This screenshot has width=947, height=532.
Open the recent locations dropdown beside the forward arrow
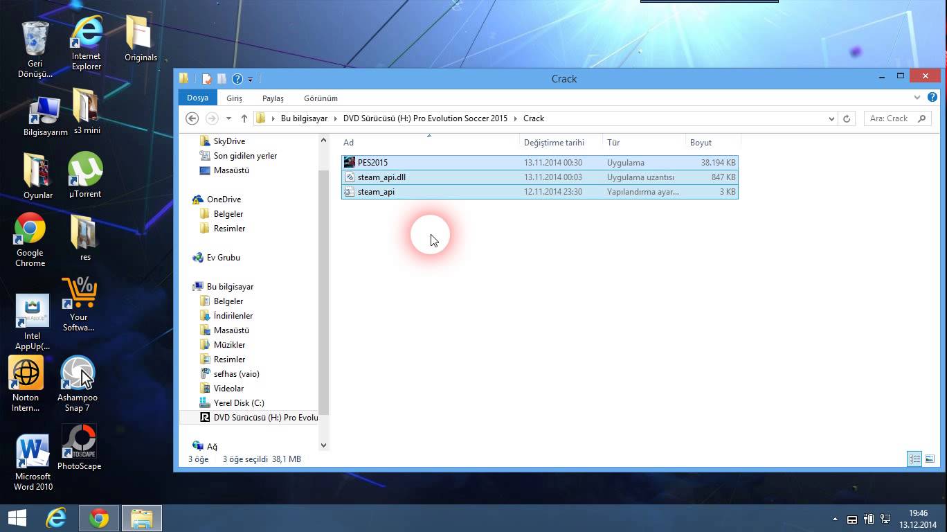[229, 118]
